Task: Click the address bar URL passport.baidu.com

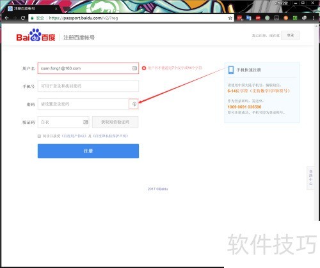Action: click(x=83, y=18)
